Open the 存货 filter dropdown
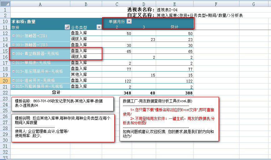Screen dimensions: 271x160 (67, 27)
